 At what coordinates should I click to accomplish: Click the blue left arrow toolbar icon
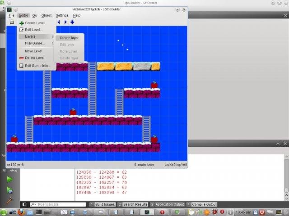(x=59, y=22)
